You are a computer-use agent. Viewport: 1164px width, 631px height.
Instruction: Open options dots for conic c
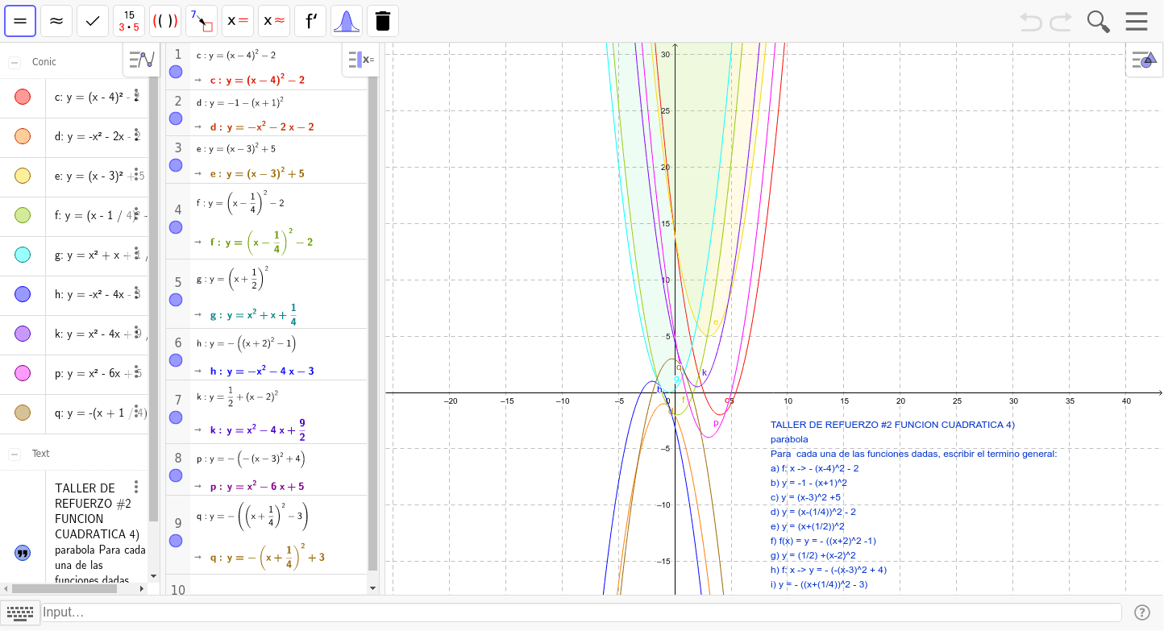136,97
